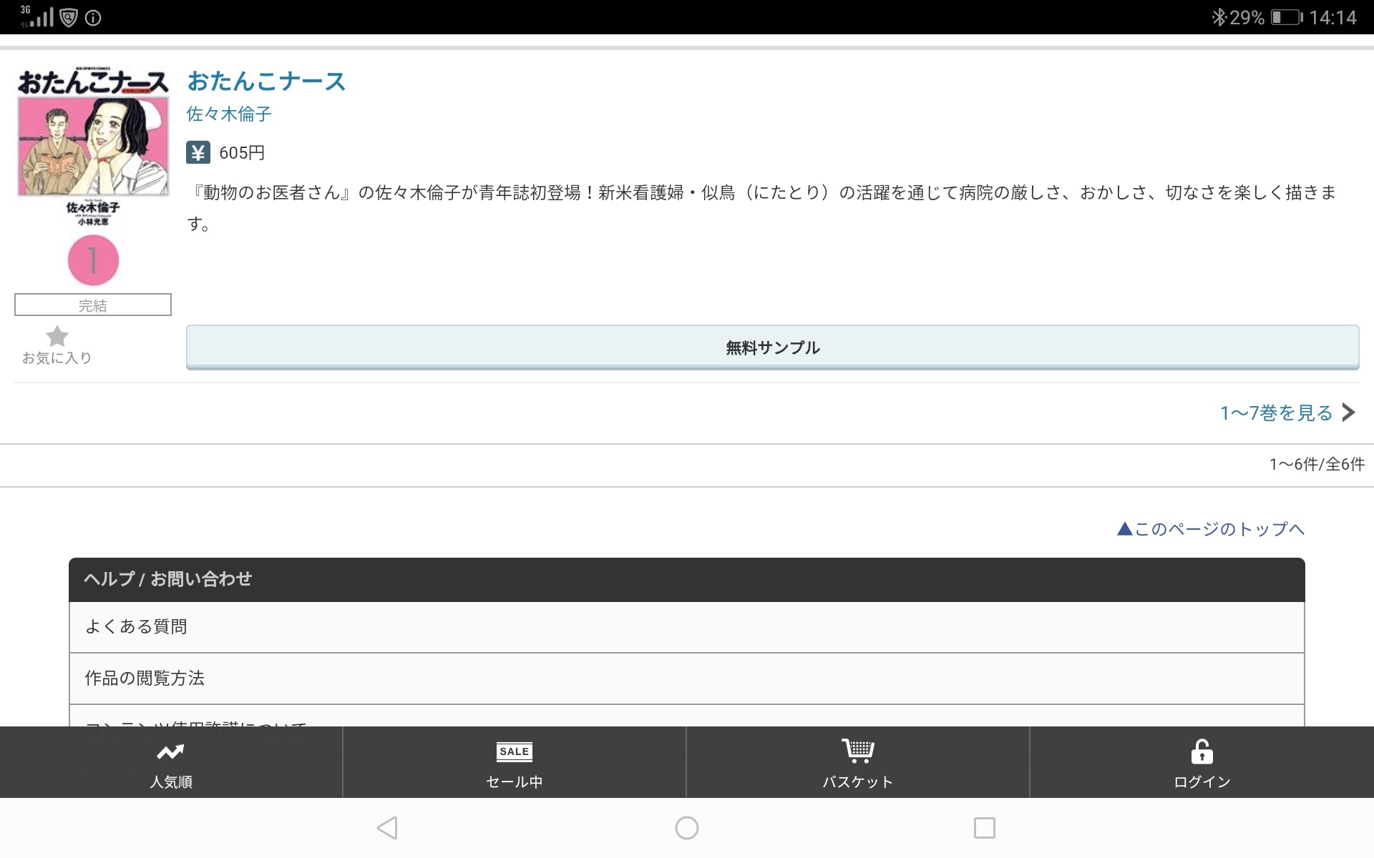Tap the info circle status icon
Viewport: 1374px width, 858px height.
(x=93, y=19)
